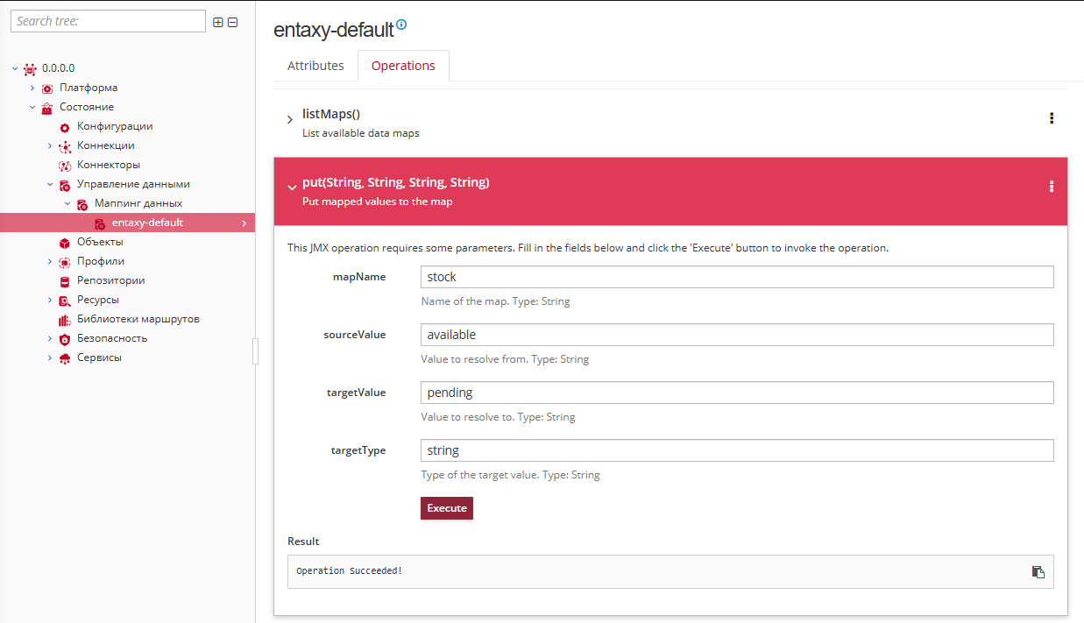The width and height of the screenshot is (1084, 623).
Task: Click the Сервисы node icon
Action: (63, 357)
